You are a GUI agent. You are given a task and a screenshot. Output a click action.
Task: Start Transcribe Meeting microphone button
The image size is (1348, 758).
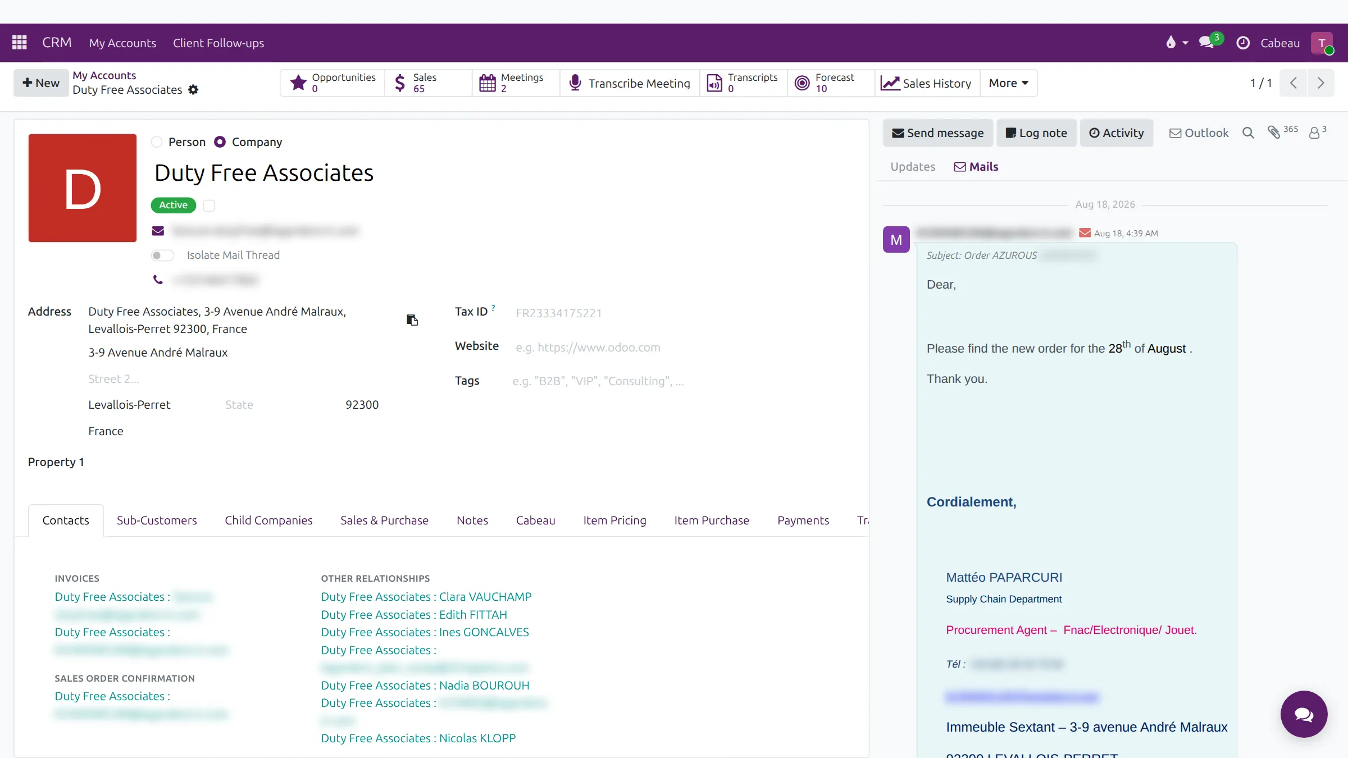[x=630, y=83]
